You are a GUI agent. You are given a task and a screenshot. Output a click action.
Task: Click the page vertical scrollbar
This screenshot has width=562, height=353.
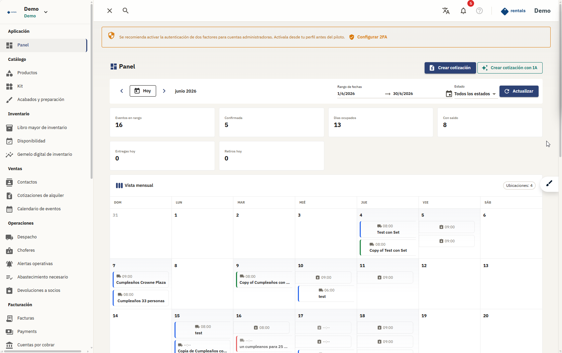pos(560,80)
